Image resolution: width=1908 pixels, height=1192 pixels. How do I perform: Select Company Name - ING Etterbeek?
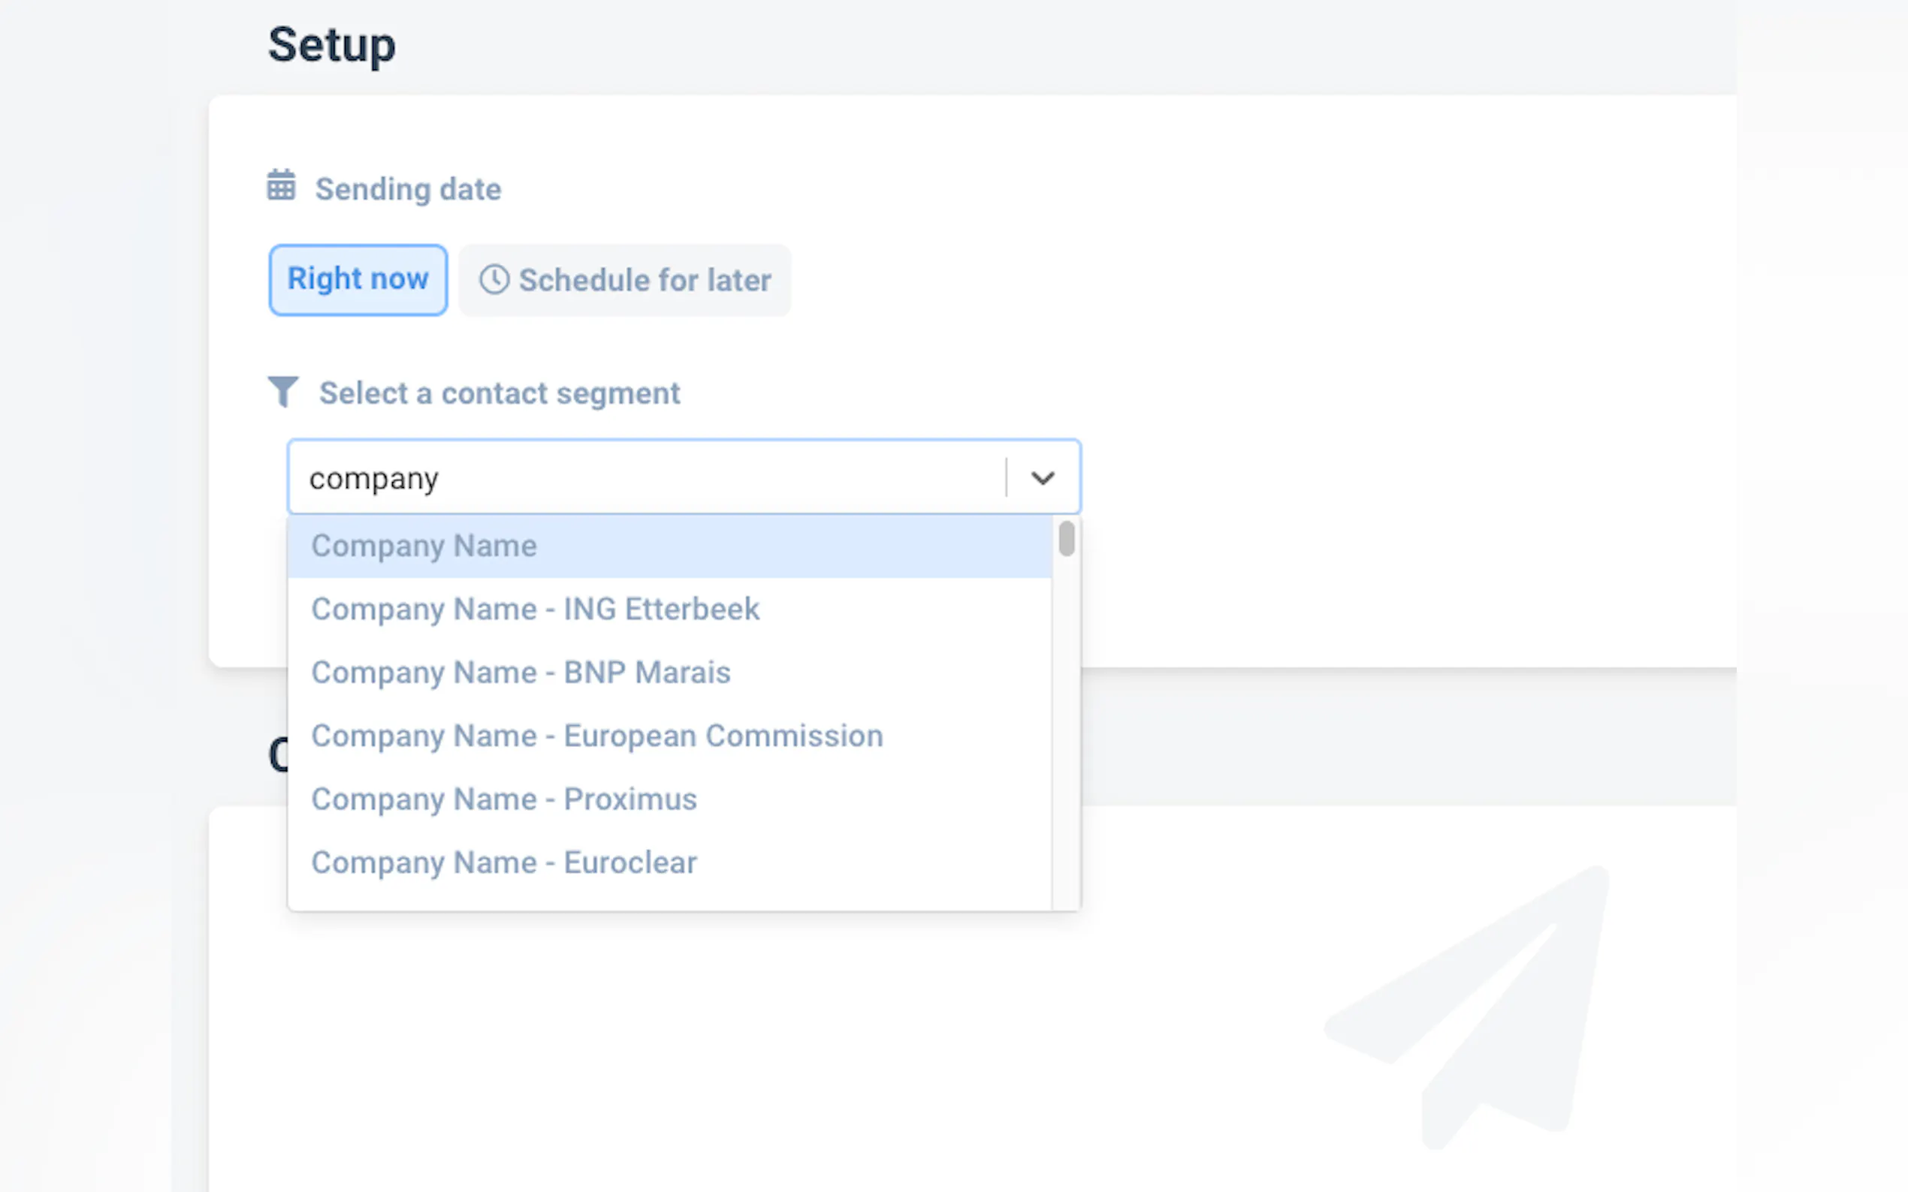(x=535, y=610)
